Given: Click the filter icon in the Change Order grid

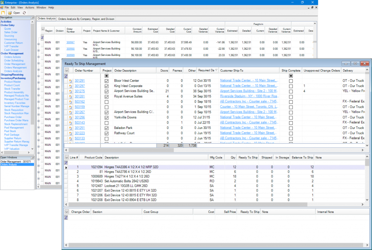Looking at the screenshot, I should pos(66,217).
